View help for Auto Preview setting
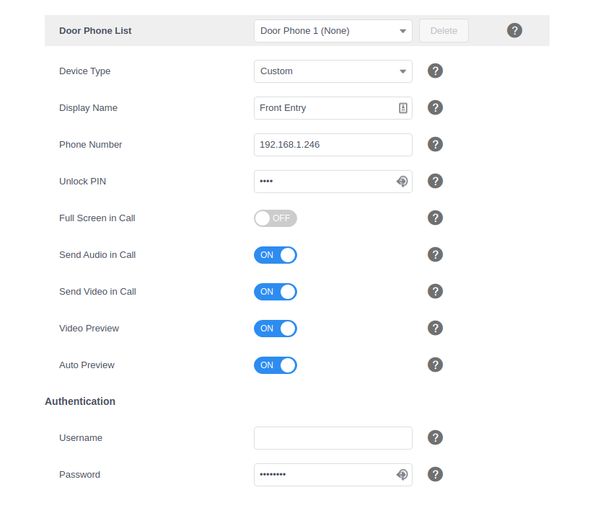Screen dimensions: 590x513 (435, 365)
